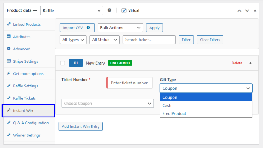The width and height of the screenshot is (263, 148).
Task: Click the Q & A Configuration wrench icon
Action: (x=9, y=123)
